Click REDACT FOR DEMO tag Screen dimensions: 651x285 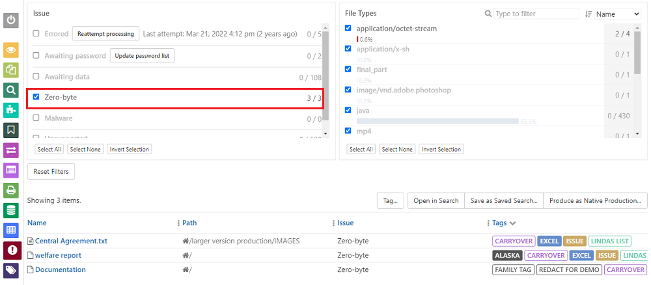[569, 269]
